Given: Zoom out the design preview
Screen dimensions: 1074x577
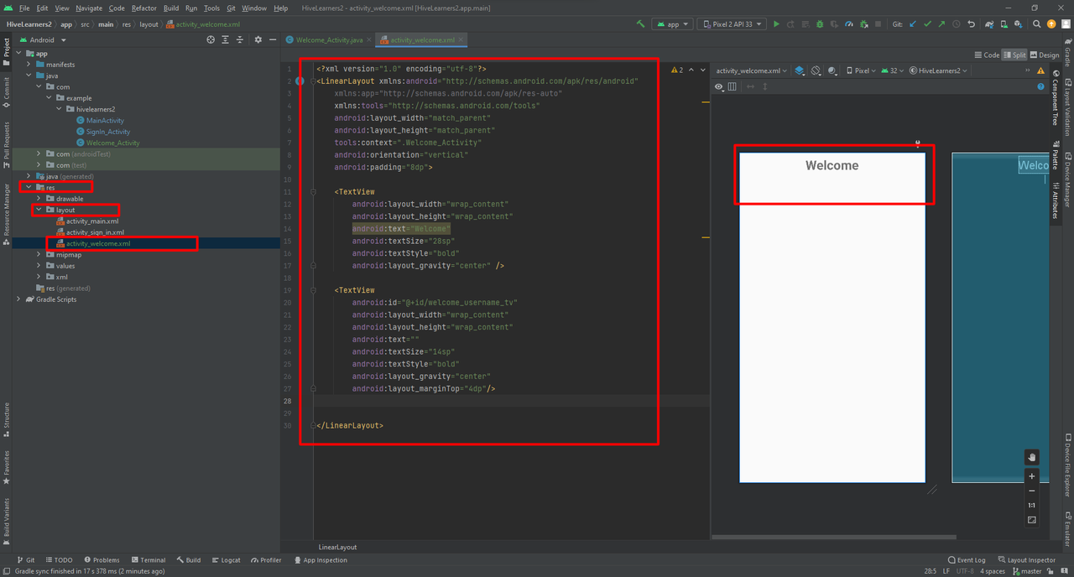Looking at the screenshot, I should [1032, 491].
